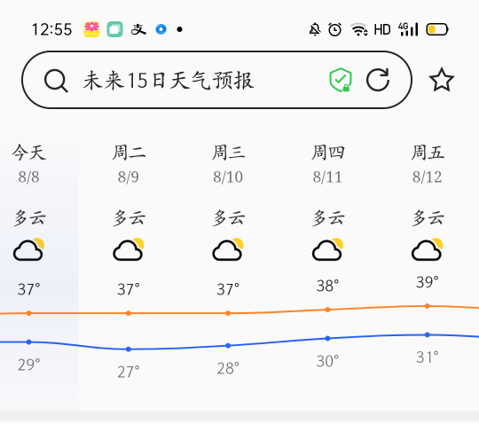Tap the cloudy icon for 周五
The height and width of the screenshot is (424, 479).
pos(427,249)
